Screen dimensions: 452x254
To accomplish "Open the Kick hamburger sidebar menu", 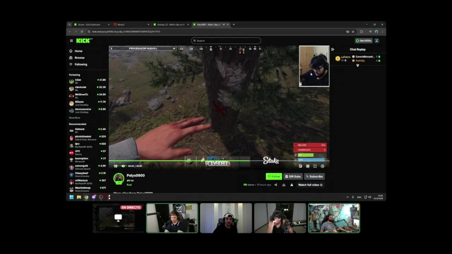I will point(71,41).
